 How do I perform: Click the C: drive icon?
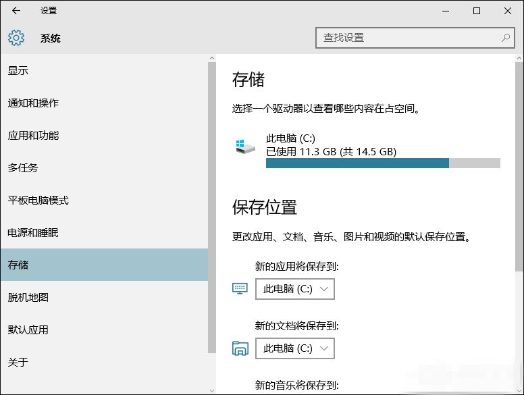245,145
